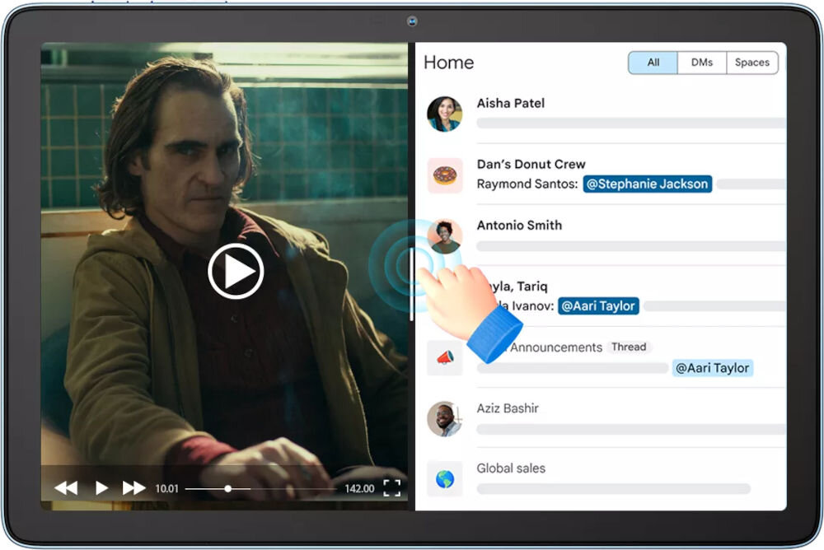Screen dimensions: 824x550
Task: Click the rewind button in video controls
Action: 66,488
